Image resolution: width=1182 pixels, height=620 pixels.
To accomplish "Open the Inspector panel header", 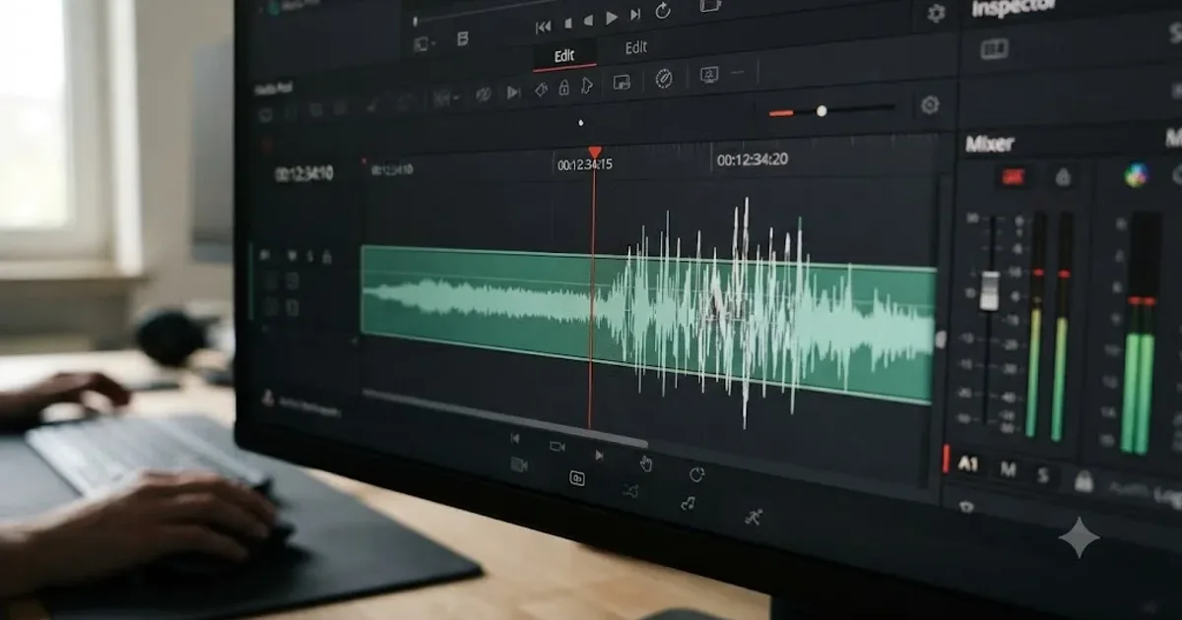I will 1015,9.
